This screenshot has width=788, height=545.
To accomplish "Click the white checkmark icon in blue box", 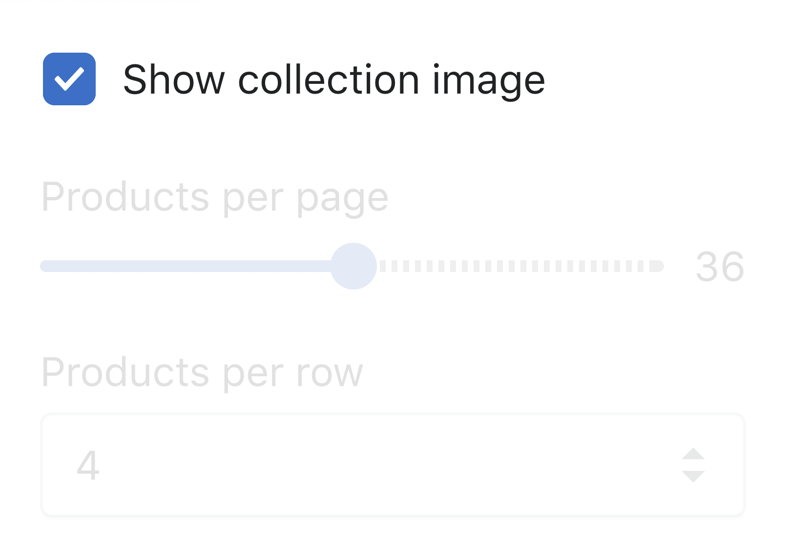I will 69,79.
